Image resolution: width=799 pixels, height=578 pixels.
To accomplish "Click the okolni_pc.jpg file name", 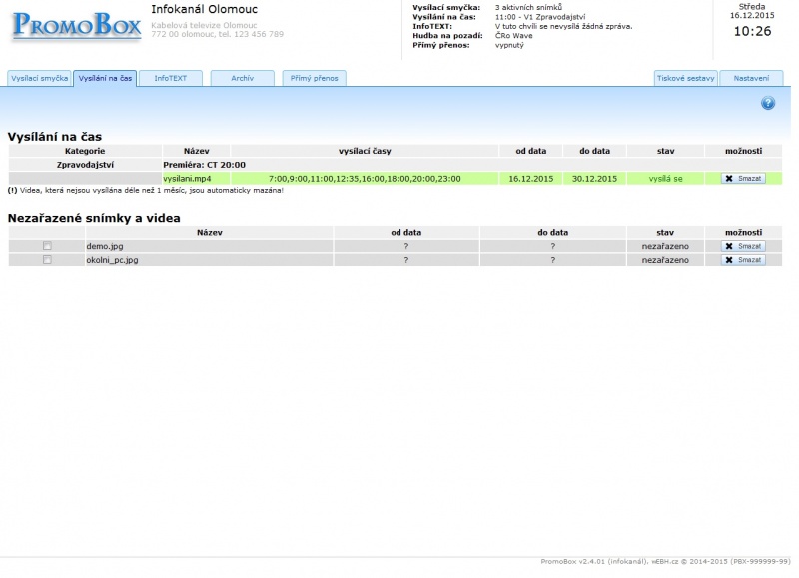I will (112, 260).
